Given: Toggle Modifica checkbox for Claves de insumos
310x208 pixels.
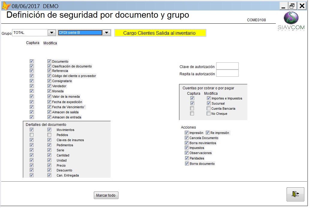Looking at the screenshot, I should (49, 140).
